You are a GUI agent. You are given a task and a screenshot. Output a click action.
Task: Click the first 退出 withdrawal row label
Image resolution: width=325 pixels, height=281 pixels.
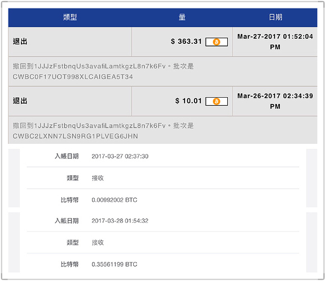pyautogui.click(x=20, y=42)
